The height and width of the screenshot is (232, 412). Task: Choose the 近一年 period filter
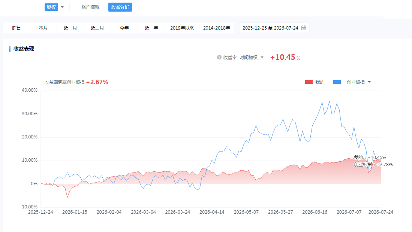coord(151,28)
